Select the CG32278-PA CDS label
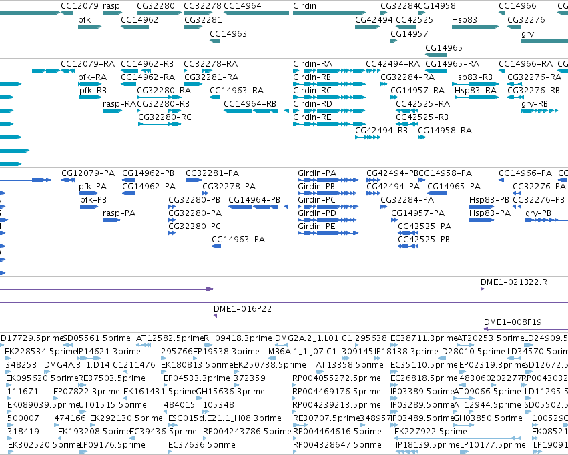This screenshot has height=455, width=568. (229, 187)
